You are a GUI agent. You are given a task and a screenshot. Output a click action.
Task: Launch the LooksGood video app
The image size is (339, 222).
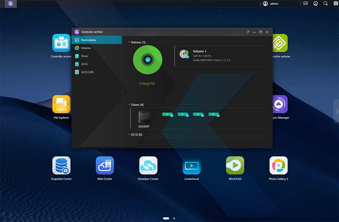pyautogui.click(x=191, y=166)
